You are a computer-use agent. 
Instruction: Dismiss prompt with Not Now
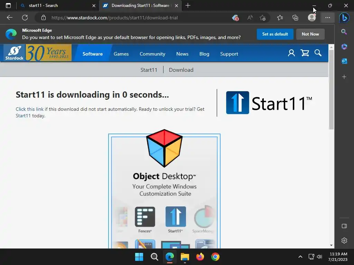(310, 34)
